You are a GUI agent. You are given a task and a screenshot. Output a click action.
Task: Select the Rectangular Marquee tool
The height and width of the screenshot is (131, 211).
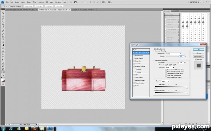pos(3,16)
